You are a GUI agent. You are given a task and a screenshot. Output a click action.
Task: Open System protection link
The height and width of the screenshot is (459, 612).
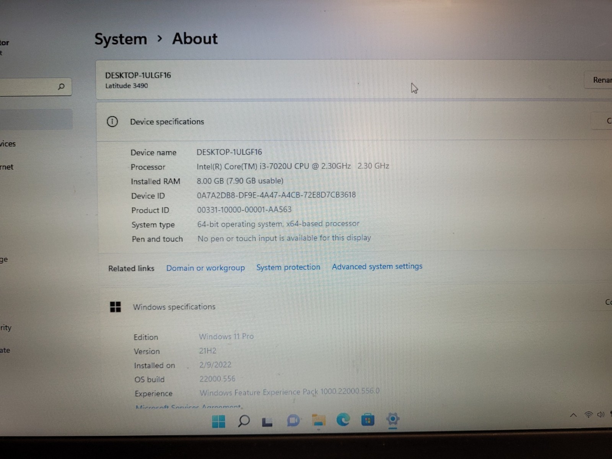coord(288,267)
